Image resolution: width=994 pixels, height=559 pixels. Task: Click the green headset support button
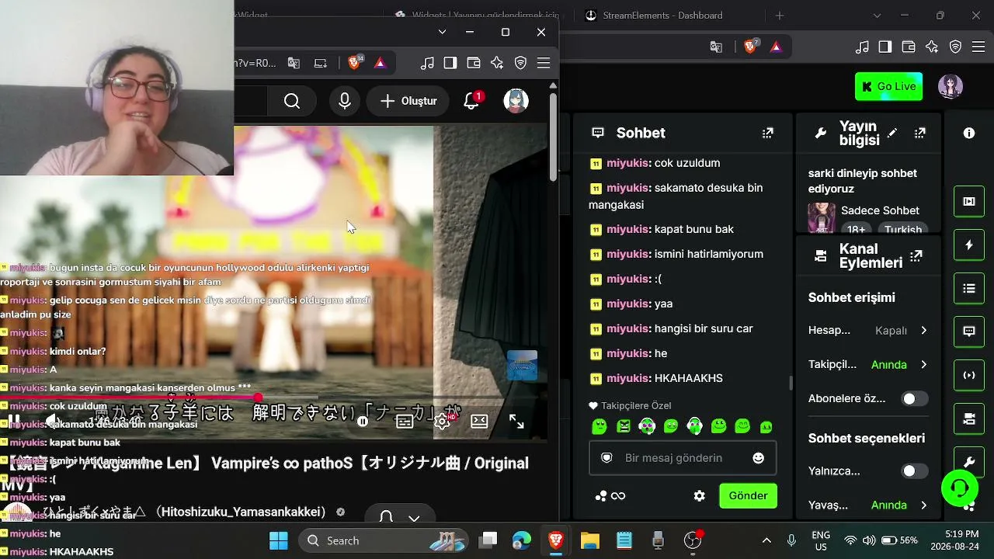(960, 488)
